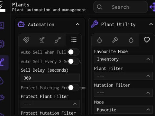Click Plant automation and management subtitle
Image resolution: width=155 pixels, height=116 pixels.
49,10
